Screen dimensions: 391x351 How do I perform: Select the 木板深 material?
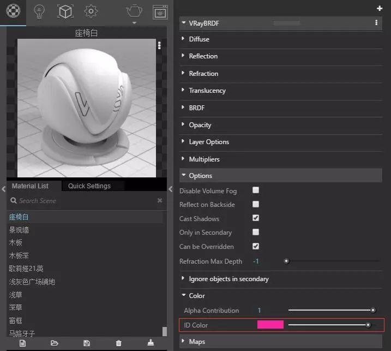coord(19,255)
